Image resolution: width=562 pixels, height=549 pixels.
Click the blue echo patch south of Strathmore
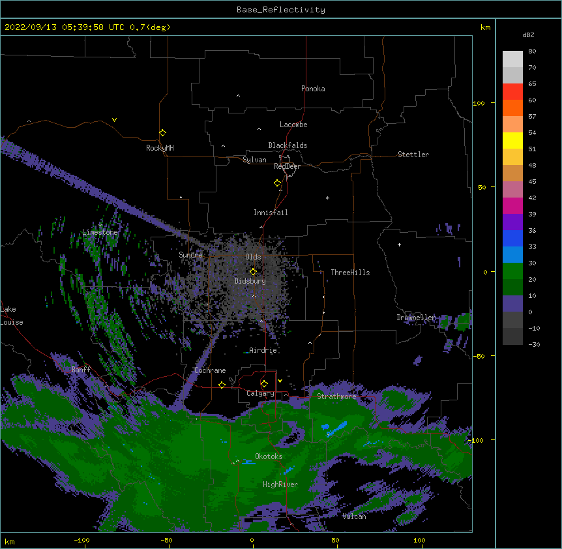pos(336,428)
